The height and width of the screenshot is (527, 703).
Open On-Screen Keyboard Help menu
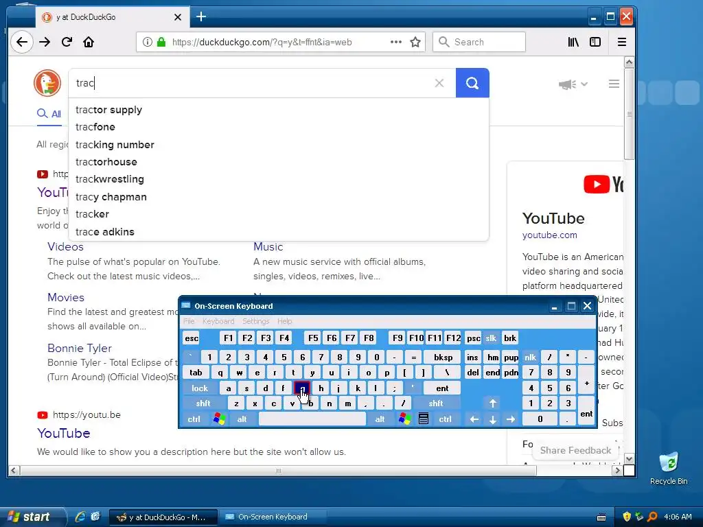tap(284, 321)
